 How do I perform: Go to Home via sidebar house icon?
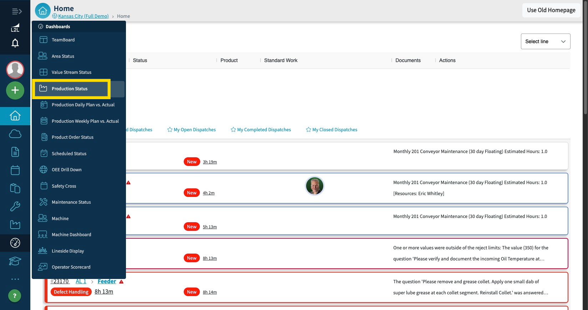pyautogui.click(x=15, y=116)
